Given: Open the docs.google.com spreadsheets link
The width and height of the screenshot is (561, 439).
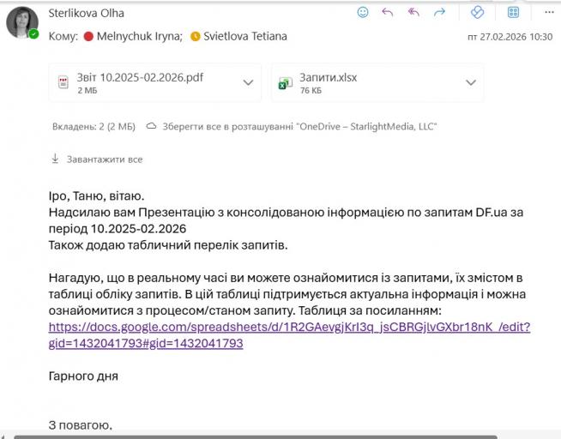Looking at the screenshot, I should pos(289,335).
